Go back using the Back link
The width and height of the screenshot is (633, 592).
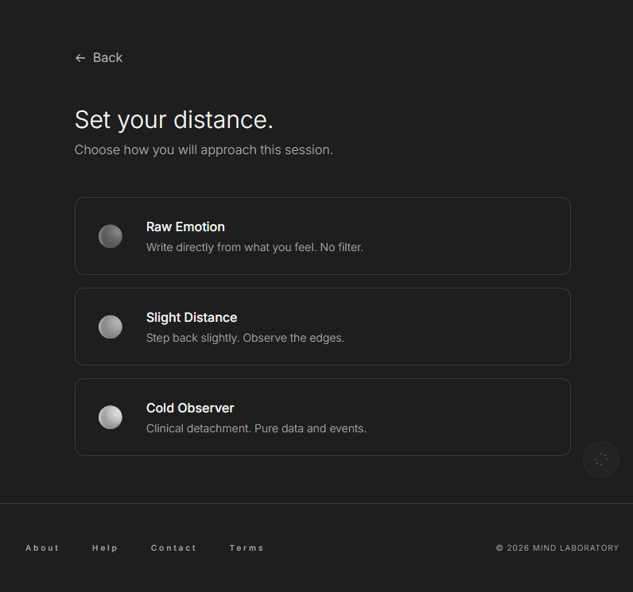(x=99, y=58)
